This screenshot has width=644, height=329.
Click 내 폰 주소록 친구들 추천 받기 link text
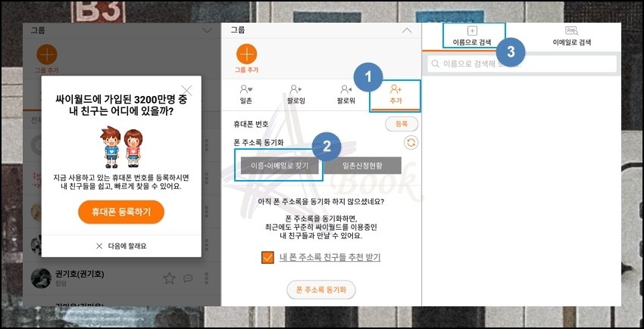330,257
